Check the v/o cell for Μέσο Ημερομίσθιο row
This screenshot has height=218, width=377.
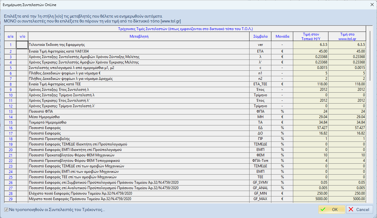click(x=22, y=117)
